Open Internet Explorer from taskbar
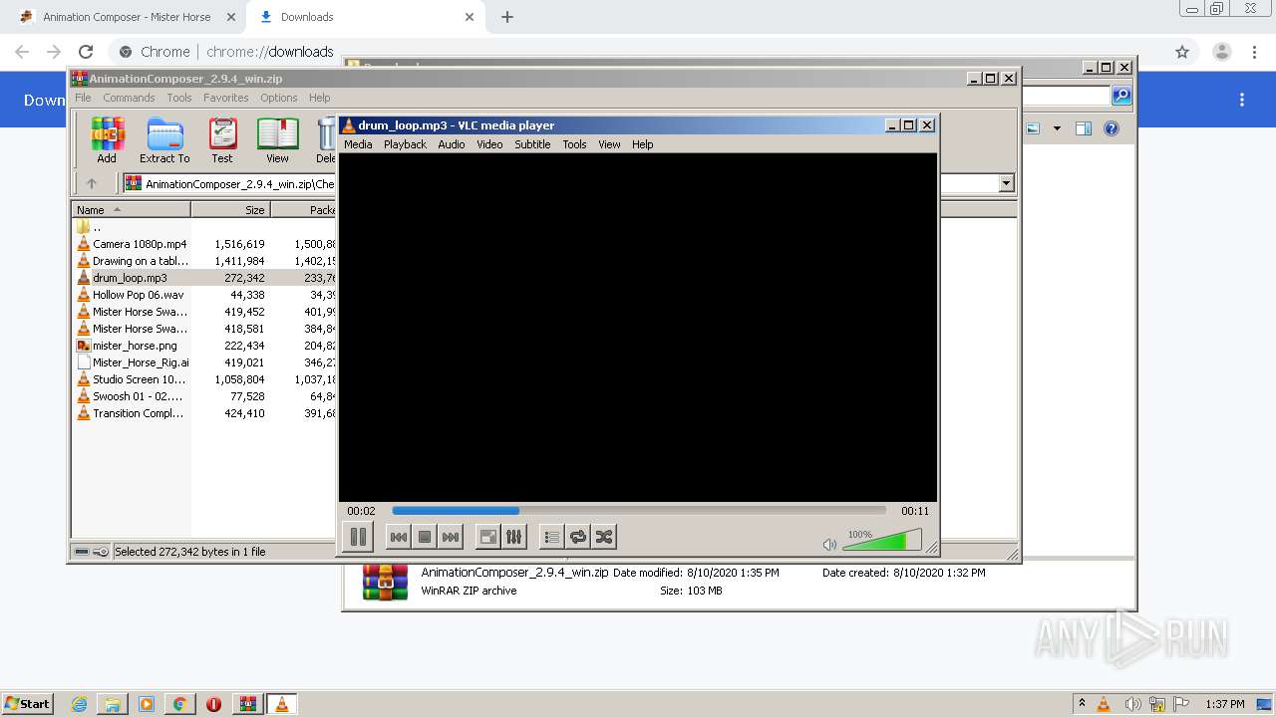 point(80,704)
